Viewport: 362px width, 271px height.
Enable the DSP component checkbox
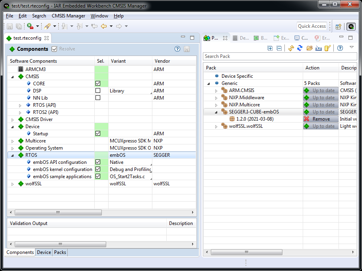click(98, 91)
